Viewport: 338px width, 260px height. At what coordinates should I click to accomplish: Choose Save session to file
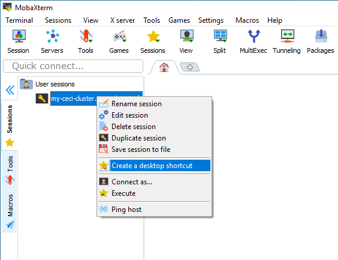click(x=155, y=150)
